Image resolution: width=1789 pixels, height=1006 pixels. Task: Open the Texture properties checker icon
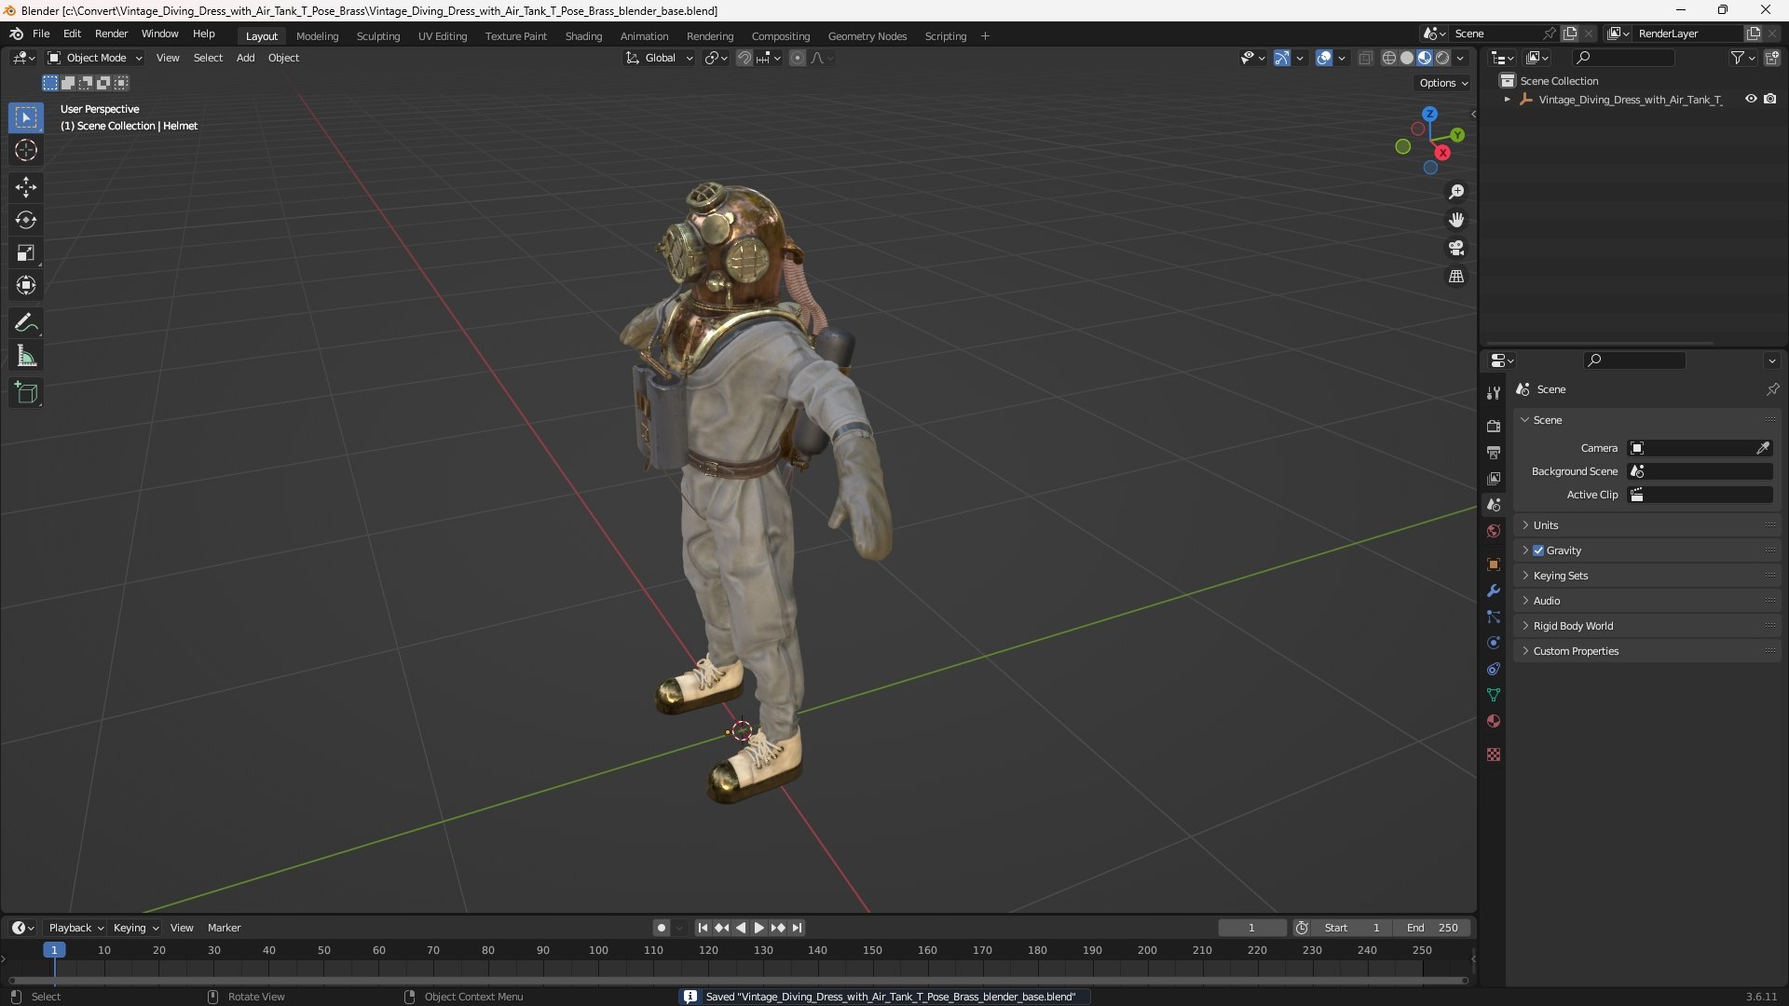[1494, 754]
